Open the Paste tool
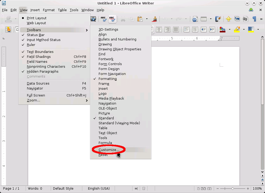 tap(140, 19)
